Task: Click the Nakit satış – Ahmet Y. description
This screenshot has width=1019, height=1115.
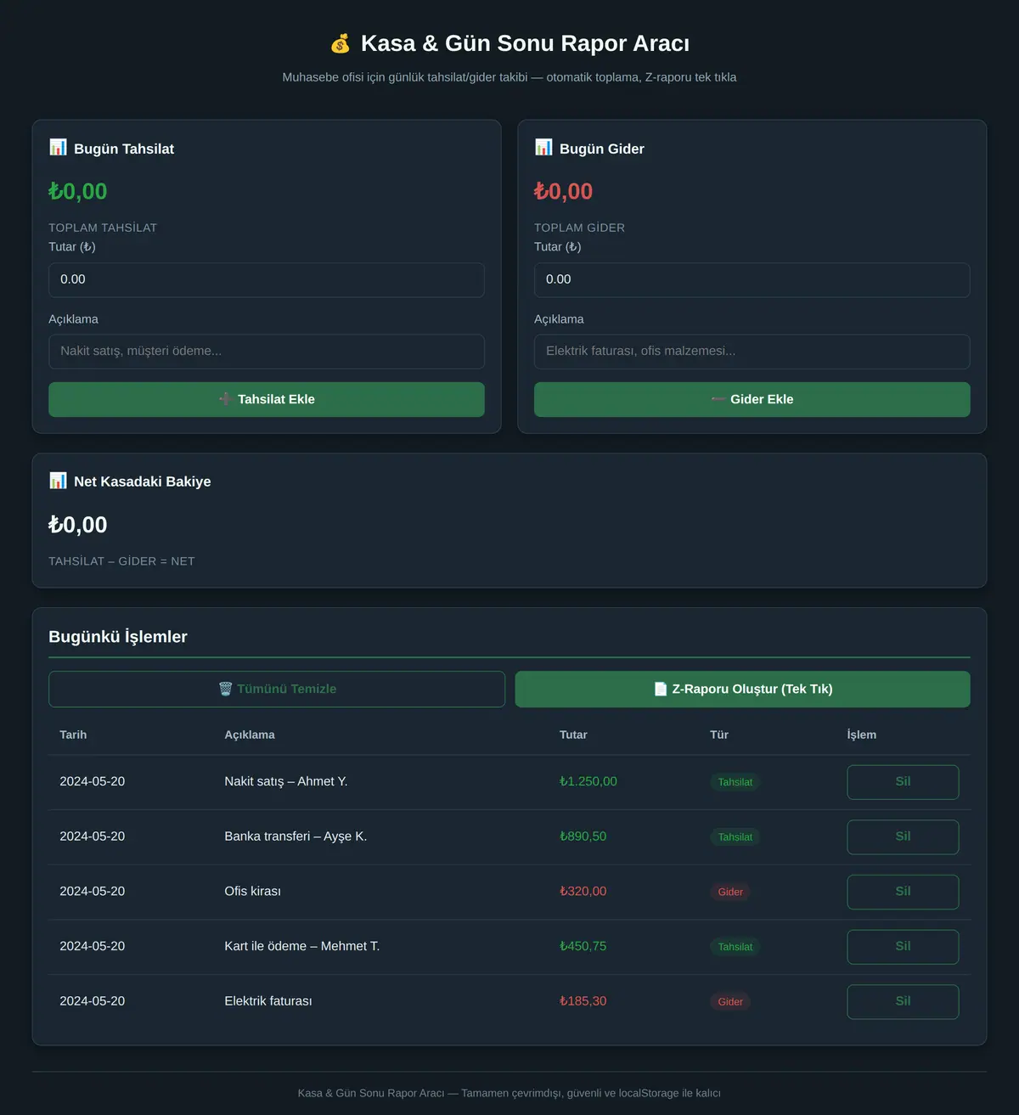Action: 286,781
